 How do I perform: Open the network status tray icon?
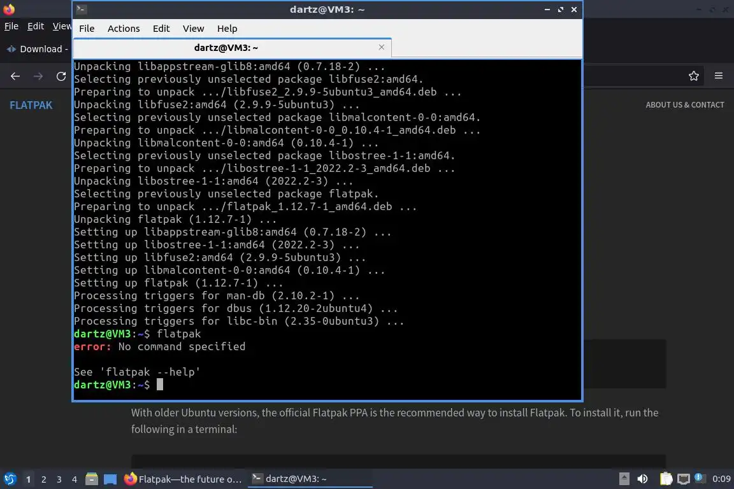pos(684,479)
